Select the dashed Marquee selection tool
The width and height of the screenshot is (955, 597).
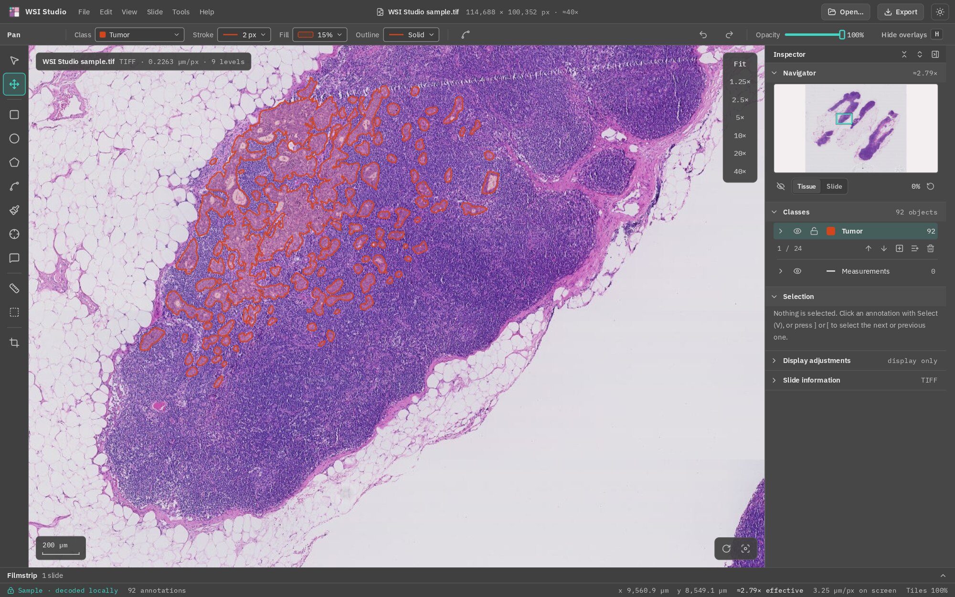[14, 312]
